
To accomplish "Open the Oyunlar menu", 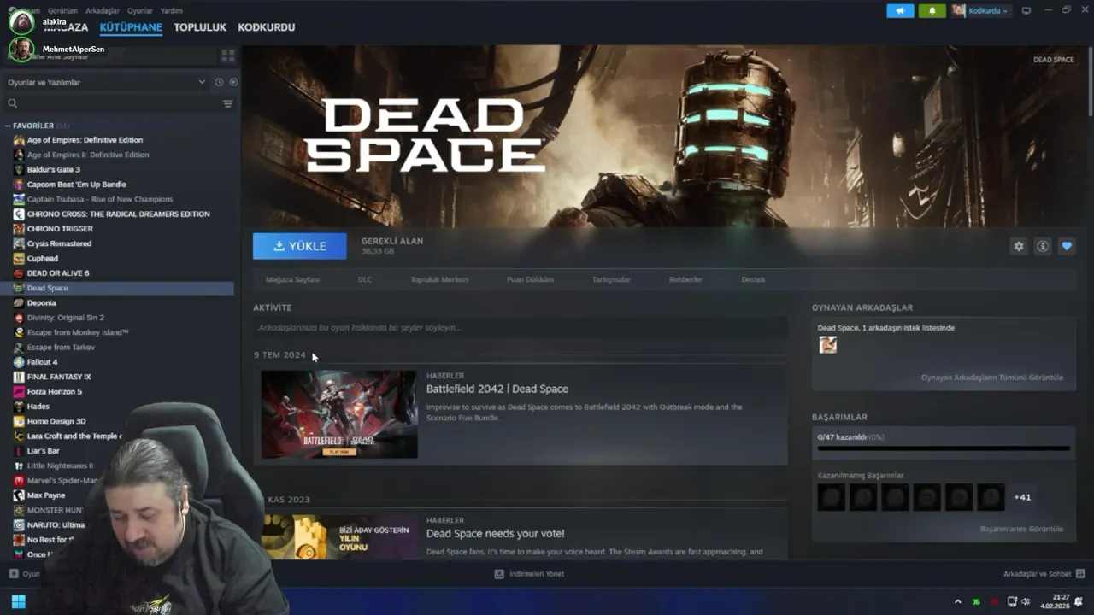I will click(139, 11).
